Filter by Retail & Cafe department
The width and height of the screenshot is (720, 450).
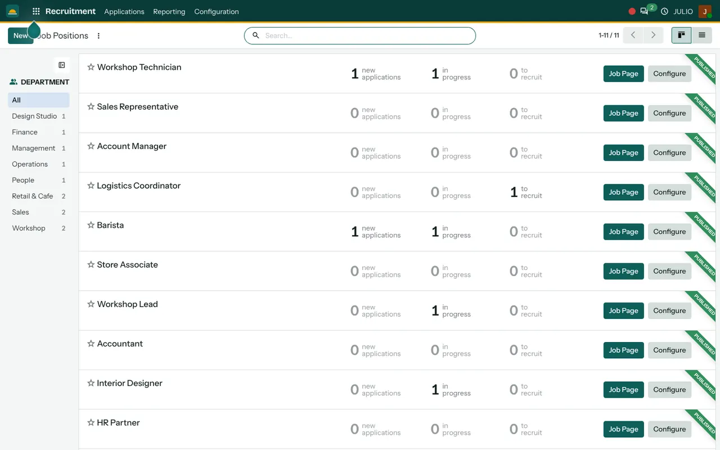39,196
